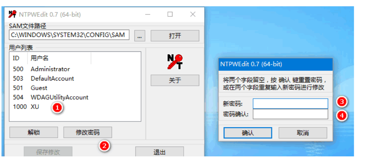
Task: Click the 关于 button
Action: 175,80
